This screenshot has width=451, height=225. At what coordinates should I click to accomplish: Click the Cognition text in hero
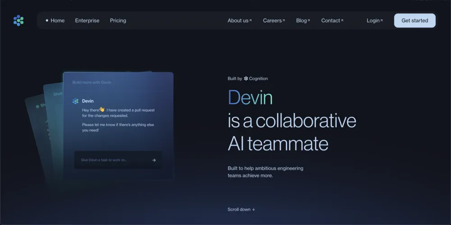click(x=258, y=78)
